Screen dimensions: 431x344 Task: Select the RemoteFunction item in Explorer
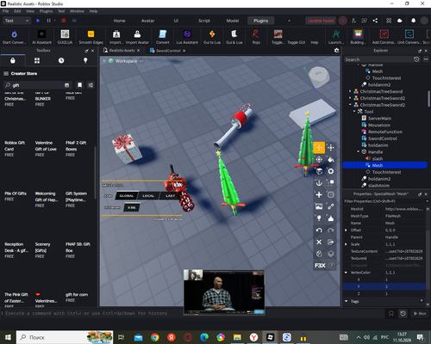click(x=385, y=132)
